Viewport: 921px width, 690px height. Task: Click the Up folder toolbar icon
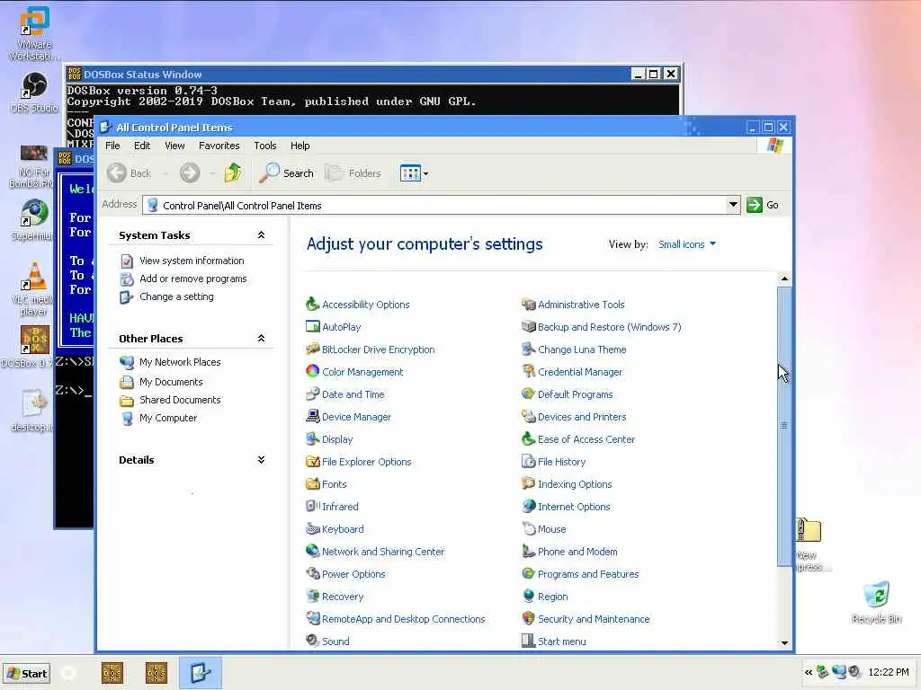[233, 172]
